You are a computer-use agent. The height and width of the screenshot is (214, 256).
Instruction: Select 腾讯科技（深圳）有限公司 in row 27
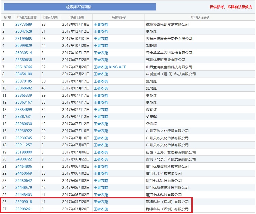click(x=167, y=209)
